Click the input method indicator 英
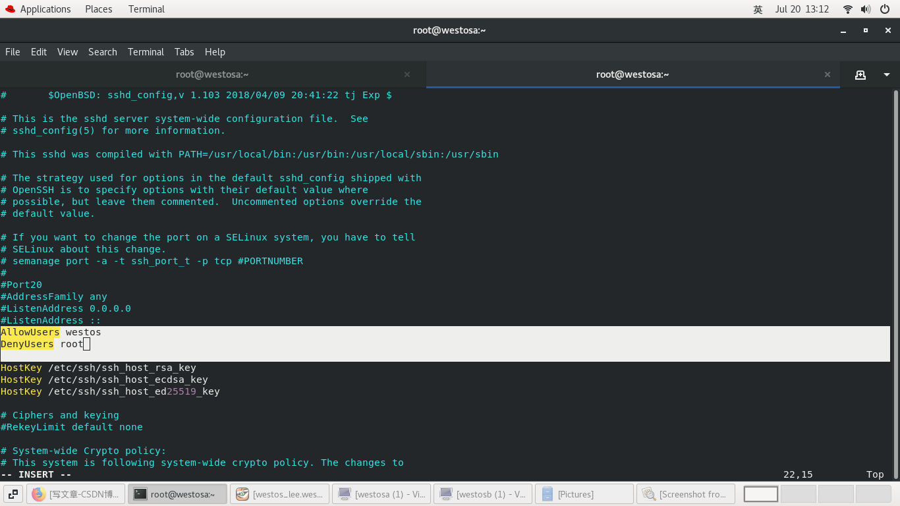The image size is (900, 506). [x=758, y=9]
